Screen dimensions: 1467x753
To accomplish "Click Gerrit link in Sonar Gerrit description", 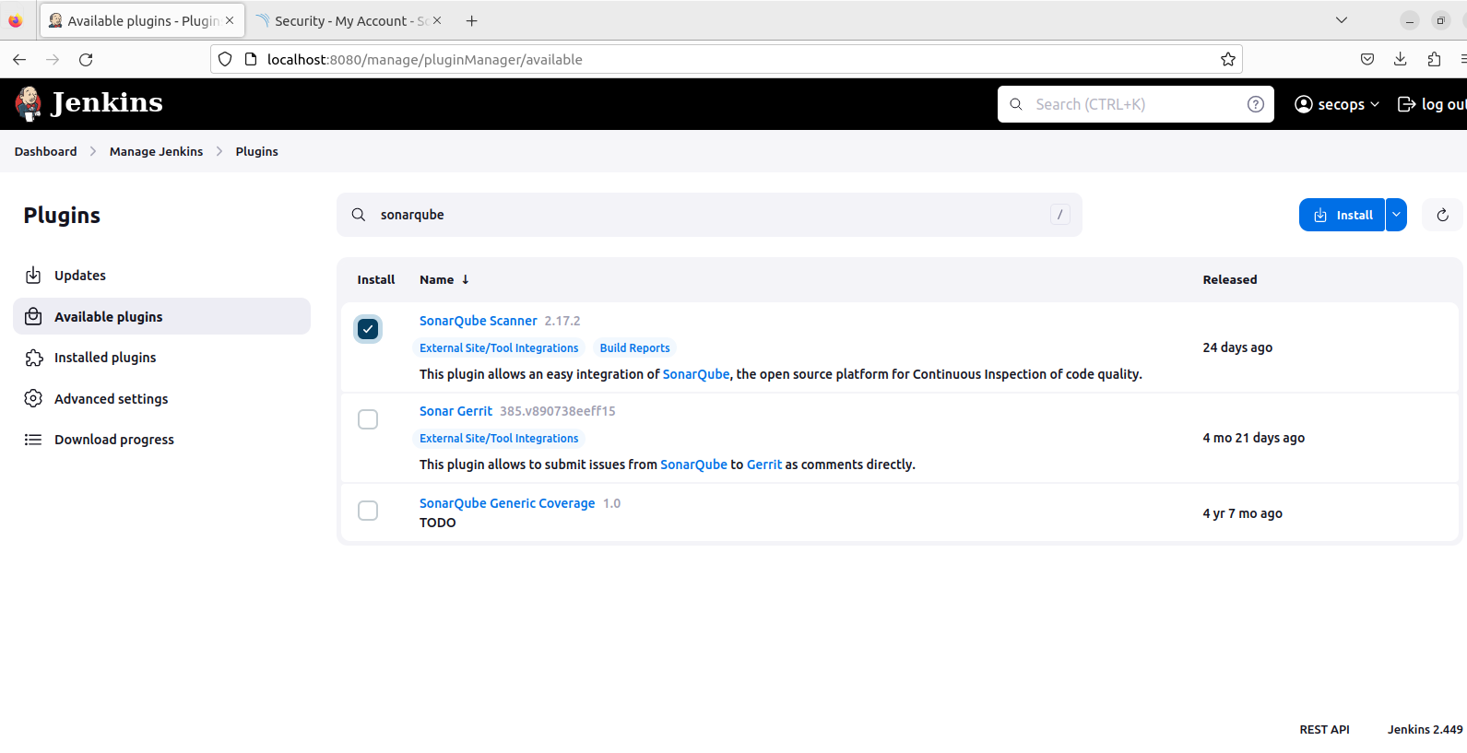I will click(764, 465).
